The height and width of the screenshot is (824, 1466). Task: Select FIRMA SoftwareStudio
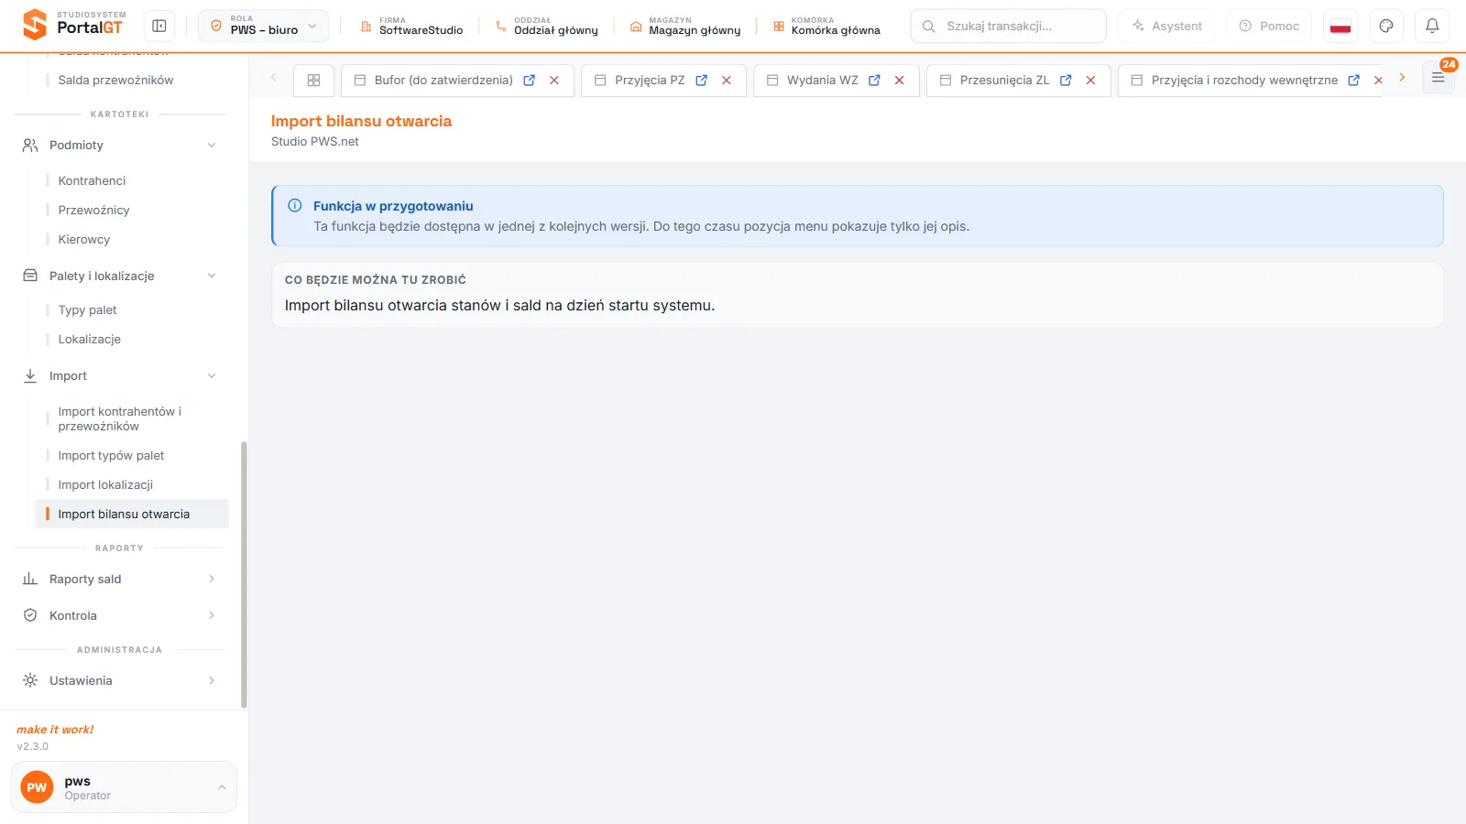coord(411,26)
